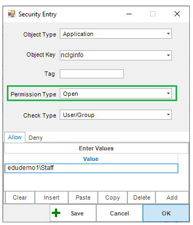Open the Permission Type dropdown
This screenshot has width=193, height=225.
tap(116, 94)
